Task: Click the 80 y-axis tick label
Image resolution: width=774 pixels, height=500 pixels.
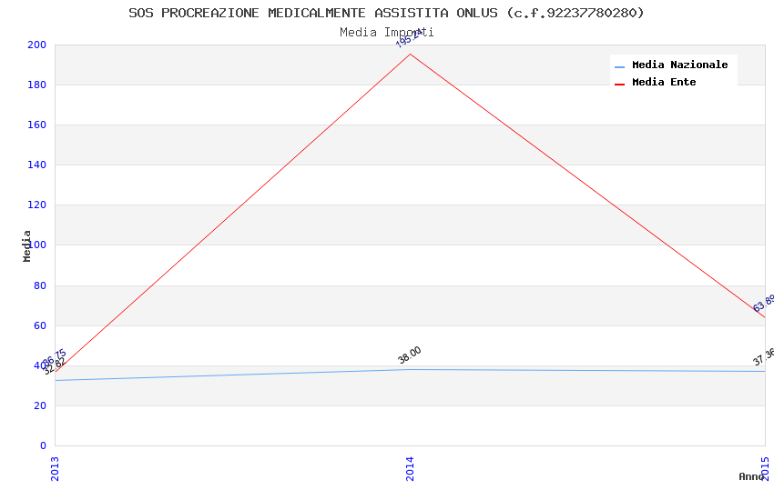Action: 40,285
